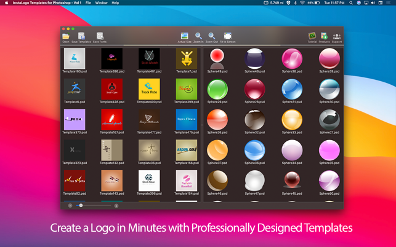
Task: Adjust the thumbnail size slider
Action: [93, 205]
